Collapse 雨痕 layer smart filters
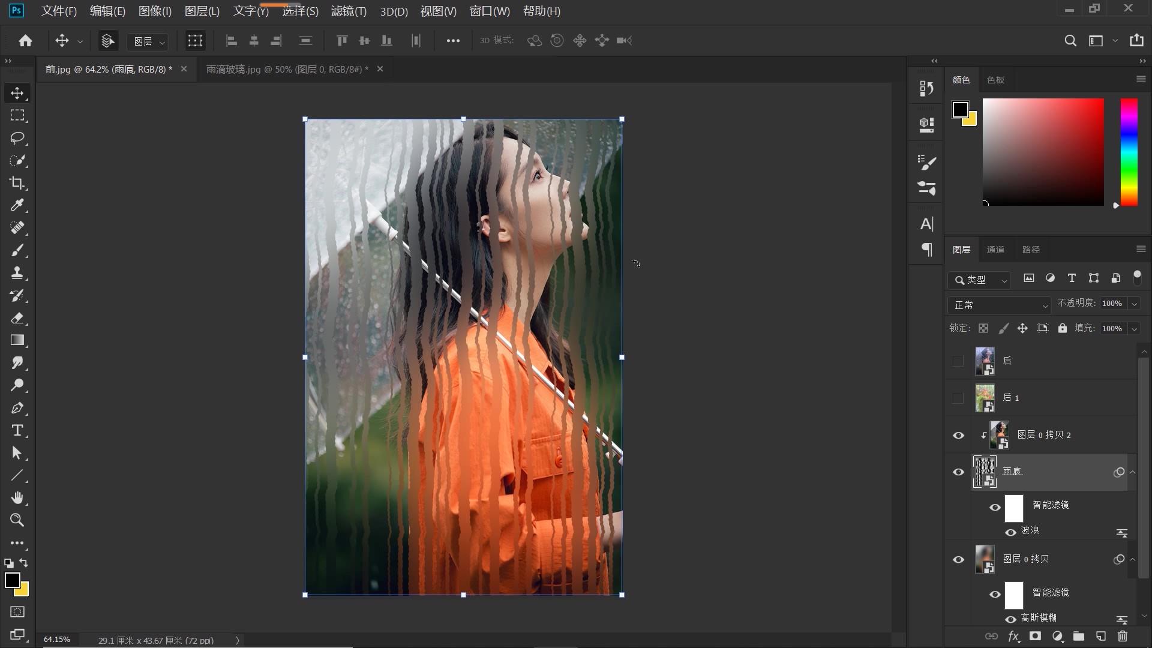The width and height of the screenshot is (1152, 648). coord(1133,472)
